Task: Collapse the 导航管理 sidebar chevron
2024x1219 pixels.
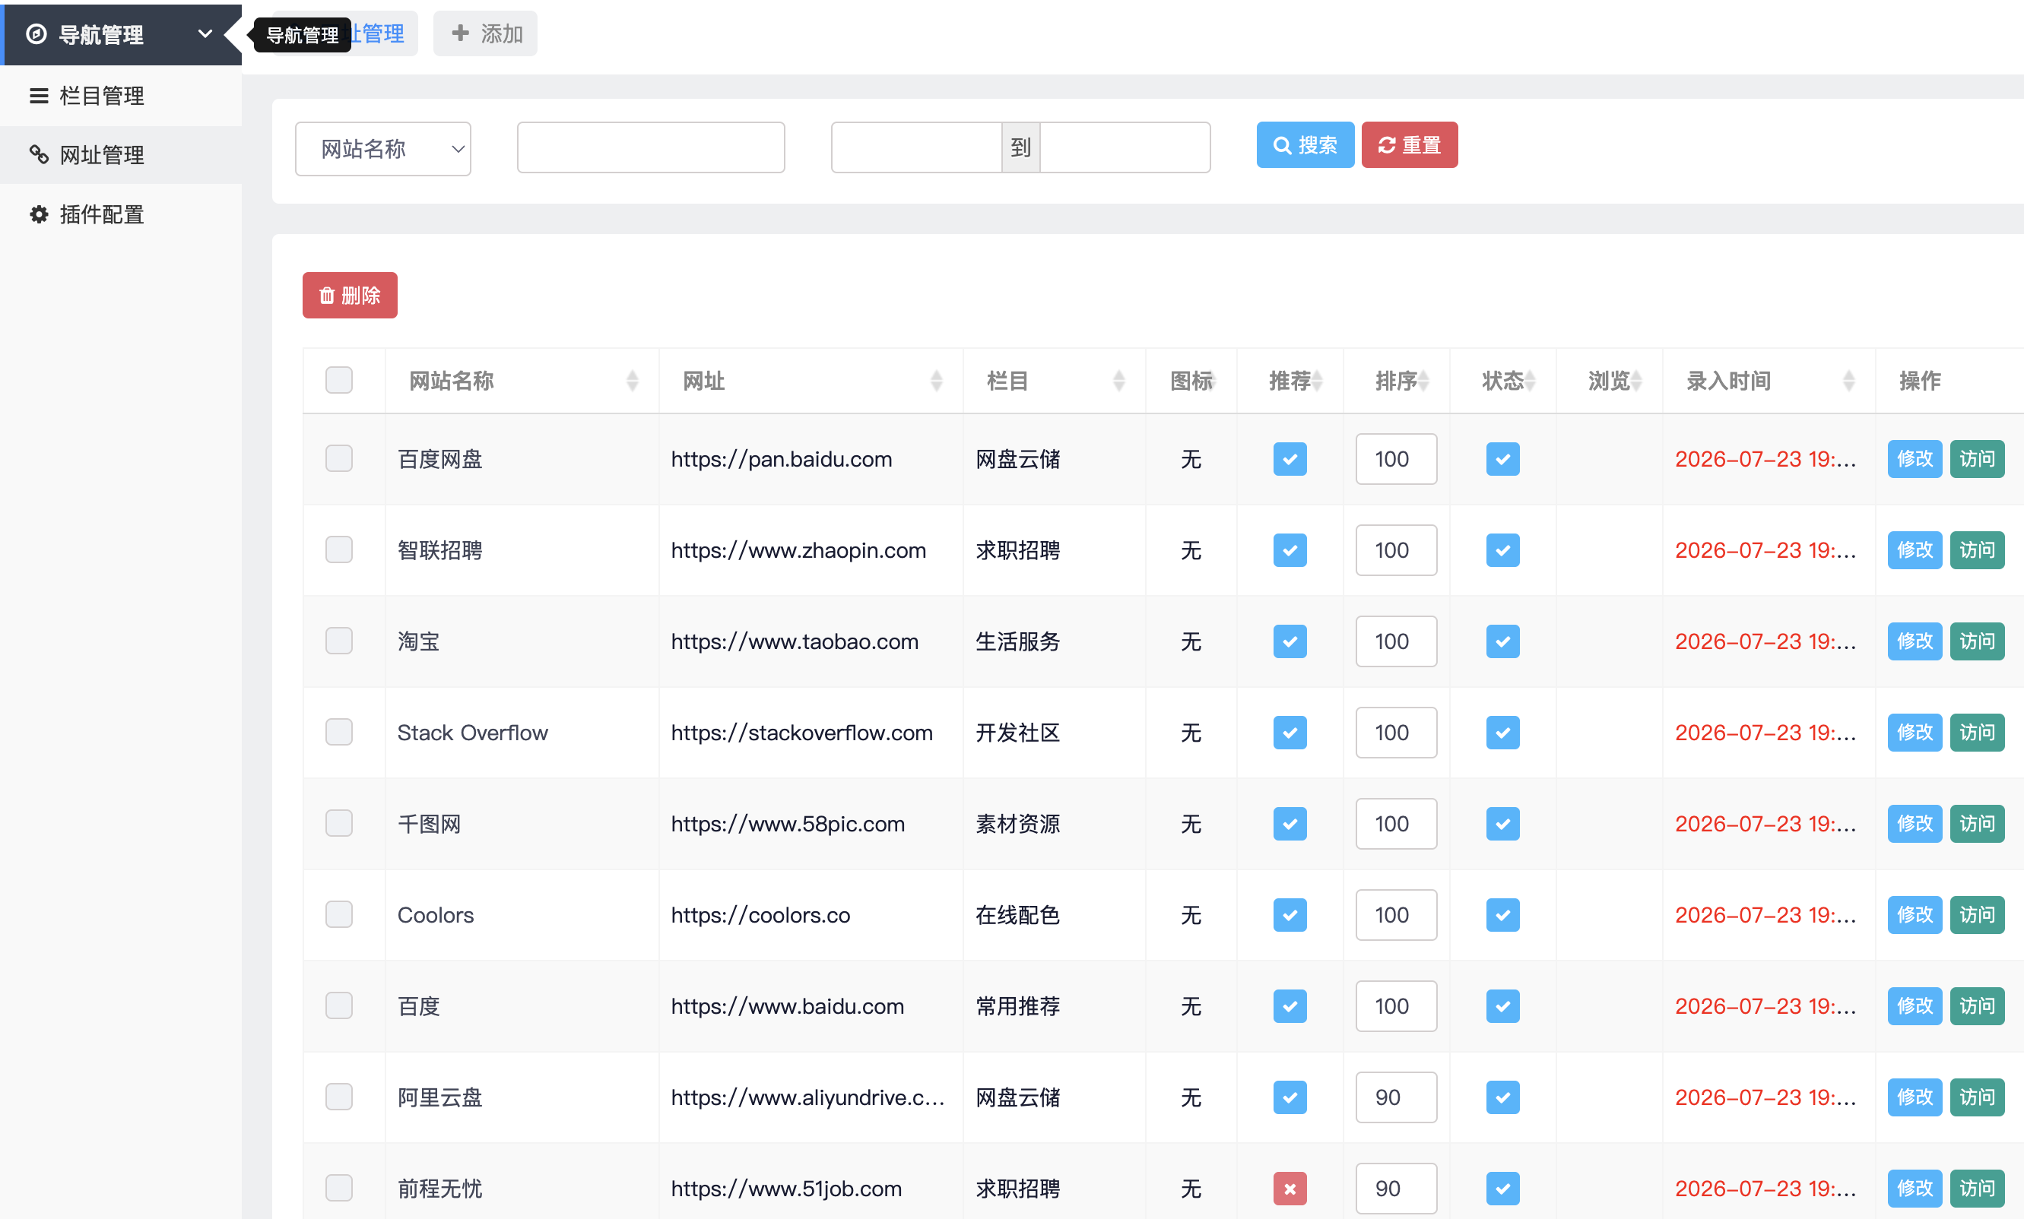Action: click(205, 34)
